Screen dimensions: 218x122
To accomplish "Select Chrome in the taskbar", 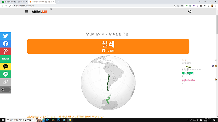I will (x=70, y=120).
